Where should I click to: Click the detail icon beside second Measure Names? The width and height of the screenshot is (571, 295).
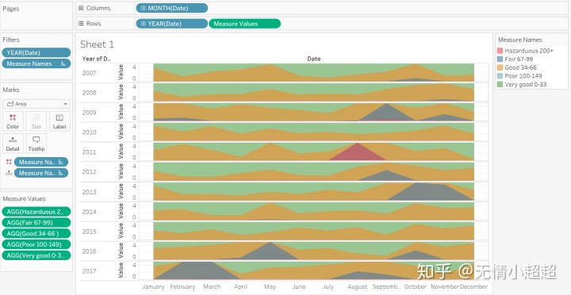coord(9,174)
